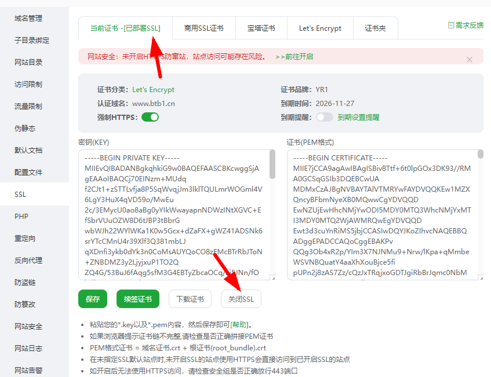The width and height of the screenshot is (491, 377).
Task: Open the 需求反馈 feedback link
Action: pos(469,25)
